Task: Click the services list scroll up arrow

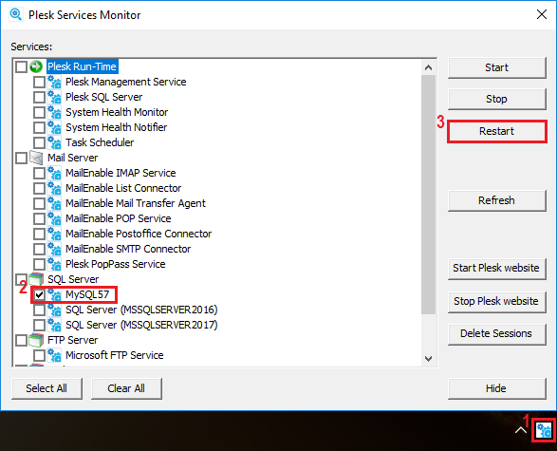Action: (428, 67)
